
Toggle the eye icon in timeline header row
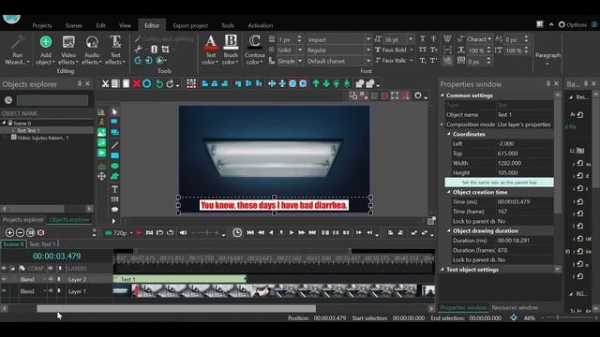(x=4, y=269)
